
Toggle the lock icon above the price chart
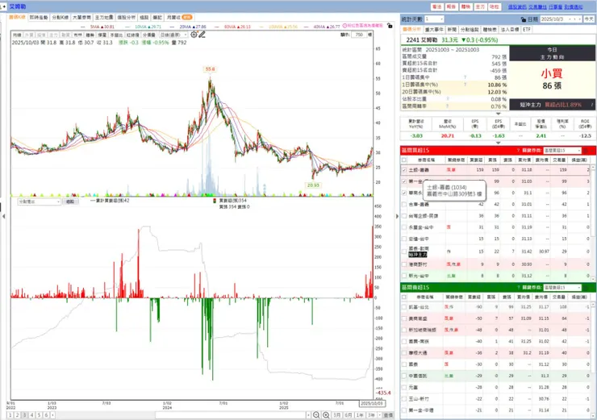[390, 26]
